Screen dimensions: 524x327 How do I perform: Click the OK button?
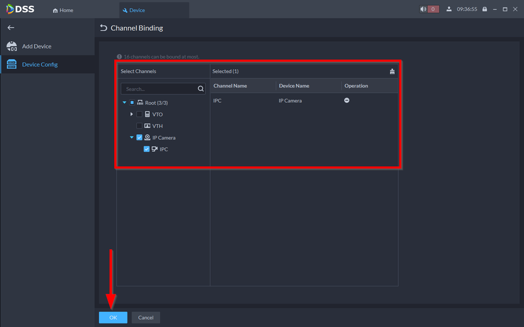click(113, 318)
